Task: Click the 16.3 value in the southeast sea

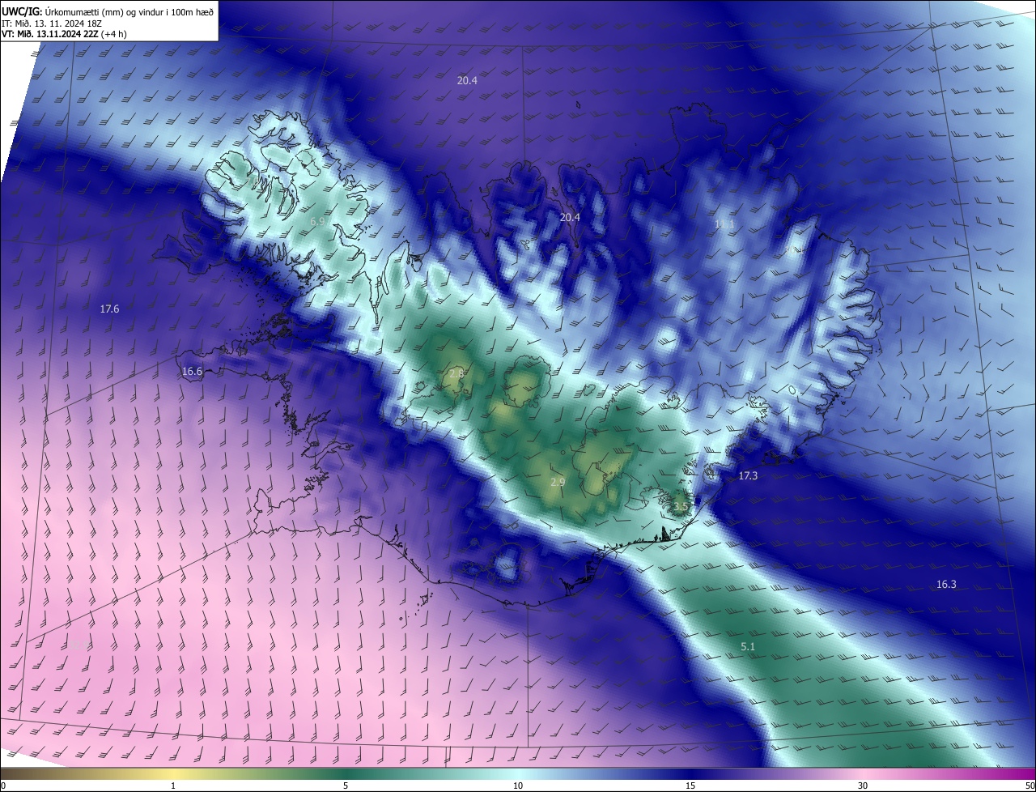Action: click(x=946, y=584)
